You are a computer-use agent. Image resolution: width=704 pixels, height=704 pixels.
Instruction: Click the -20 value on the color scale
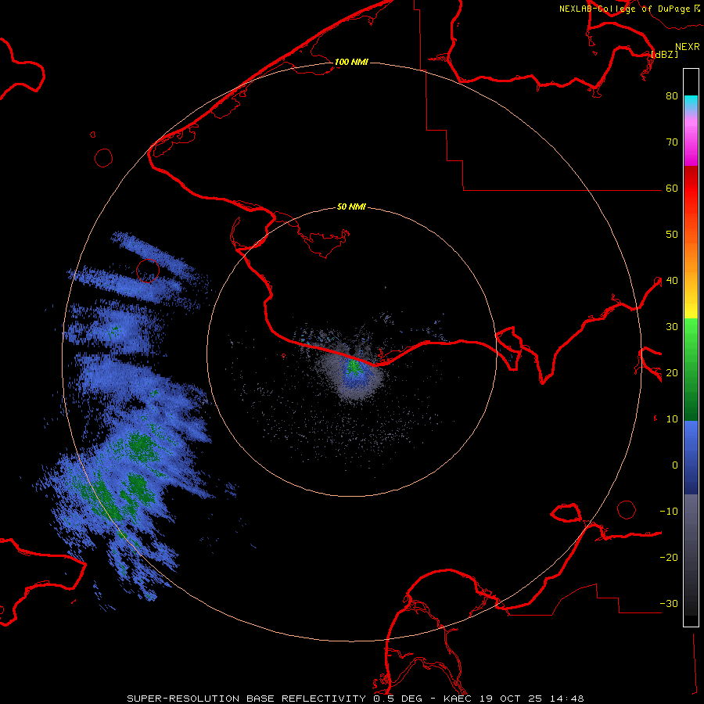[x=669, y=557]
